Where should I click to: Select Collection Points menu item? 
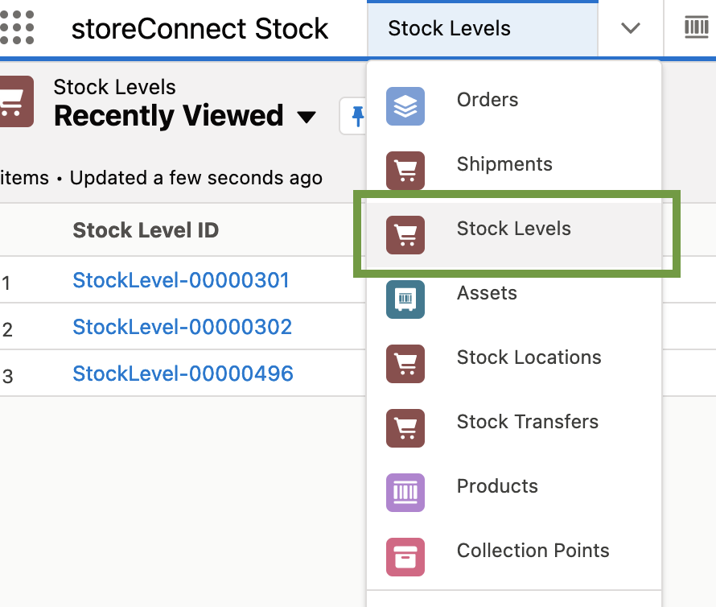pos(533,551)
